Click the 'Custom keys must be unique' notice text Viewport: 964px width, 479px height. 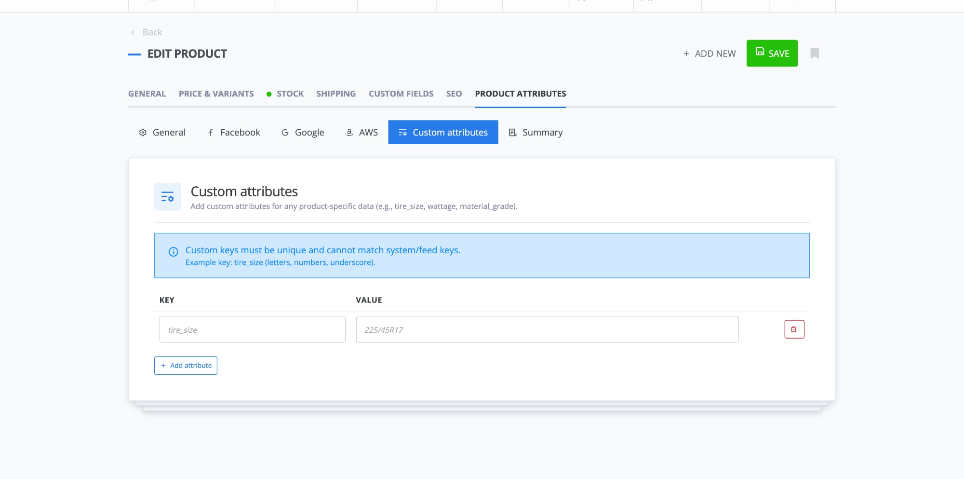pos(323,250)
